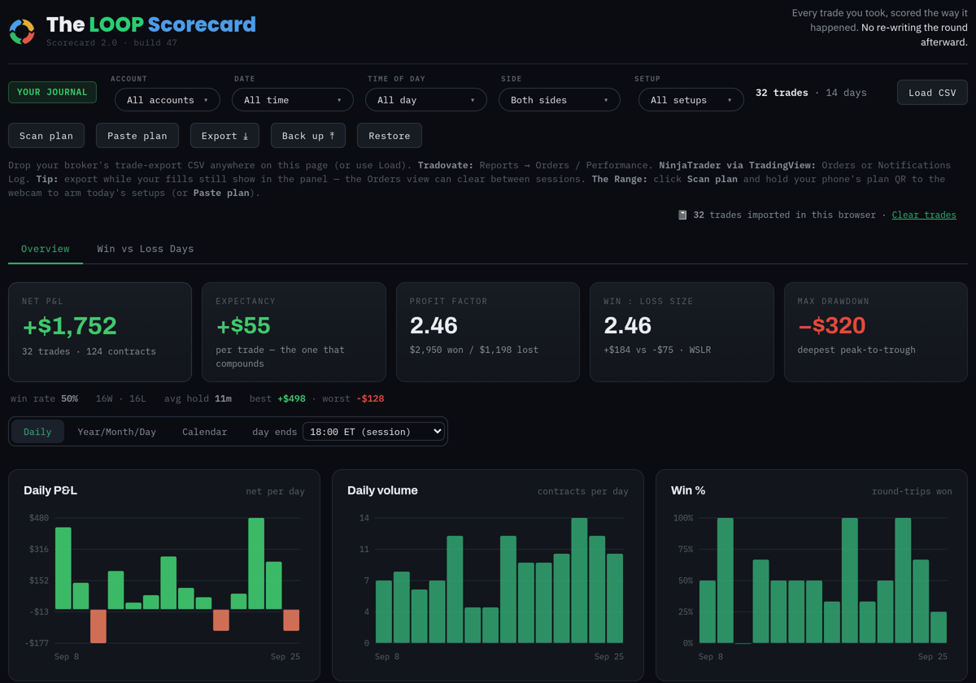The image size is (976, 683).
Task: Click the Scan plan button
Action: [x=46, y=136]
